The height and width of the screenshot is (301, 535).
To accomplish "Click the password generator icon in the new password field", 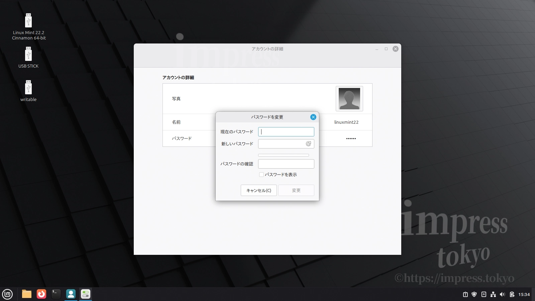I will [309, 143].
